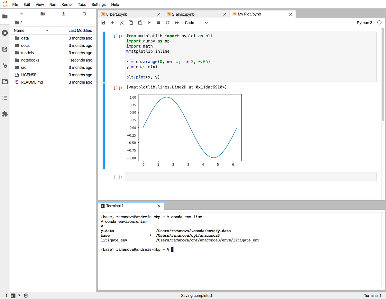Collapse the first code cell output
386x299 pixels.
coord(104,125)
